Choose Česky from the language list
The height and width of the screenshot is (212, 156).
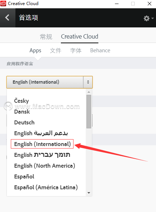tap(22, 101)
